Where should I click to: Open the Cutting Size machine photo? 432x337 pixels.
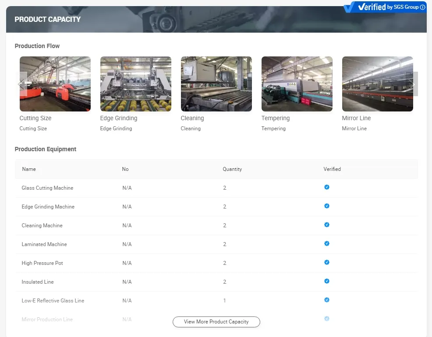(x=55, y=84)
